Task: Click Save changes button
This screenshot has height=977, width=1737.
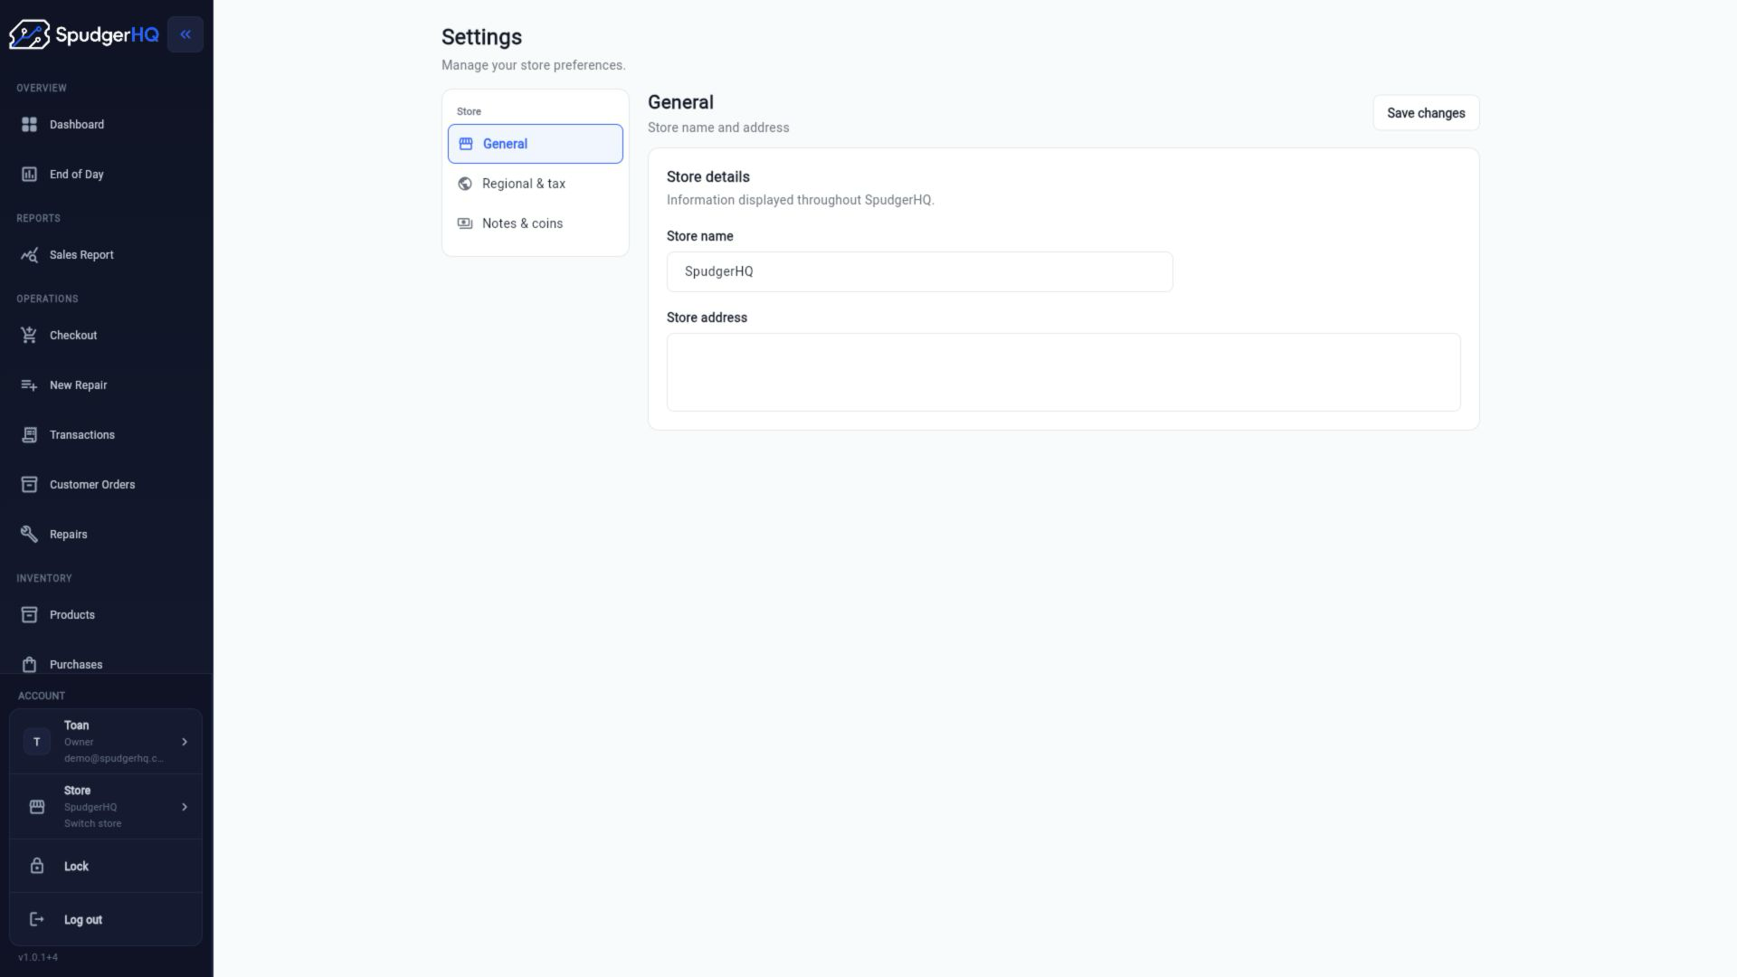Action: (x=1426, y=113)
